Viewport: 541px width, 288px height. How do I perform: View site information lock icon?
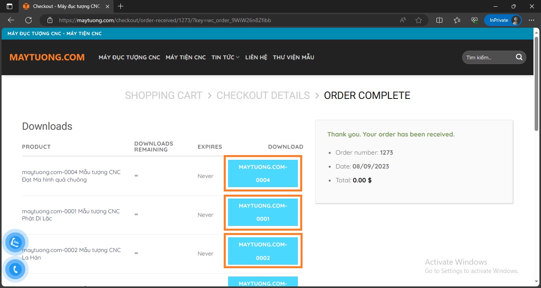click(x=50, y=20)
